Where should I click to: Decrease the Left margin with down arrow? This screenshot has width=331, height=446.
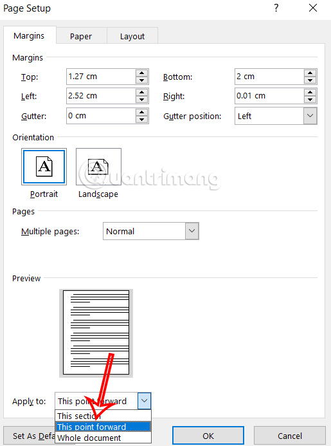(x=142, y=100)
